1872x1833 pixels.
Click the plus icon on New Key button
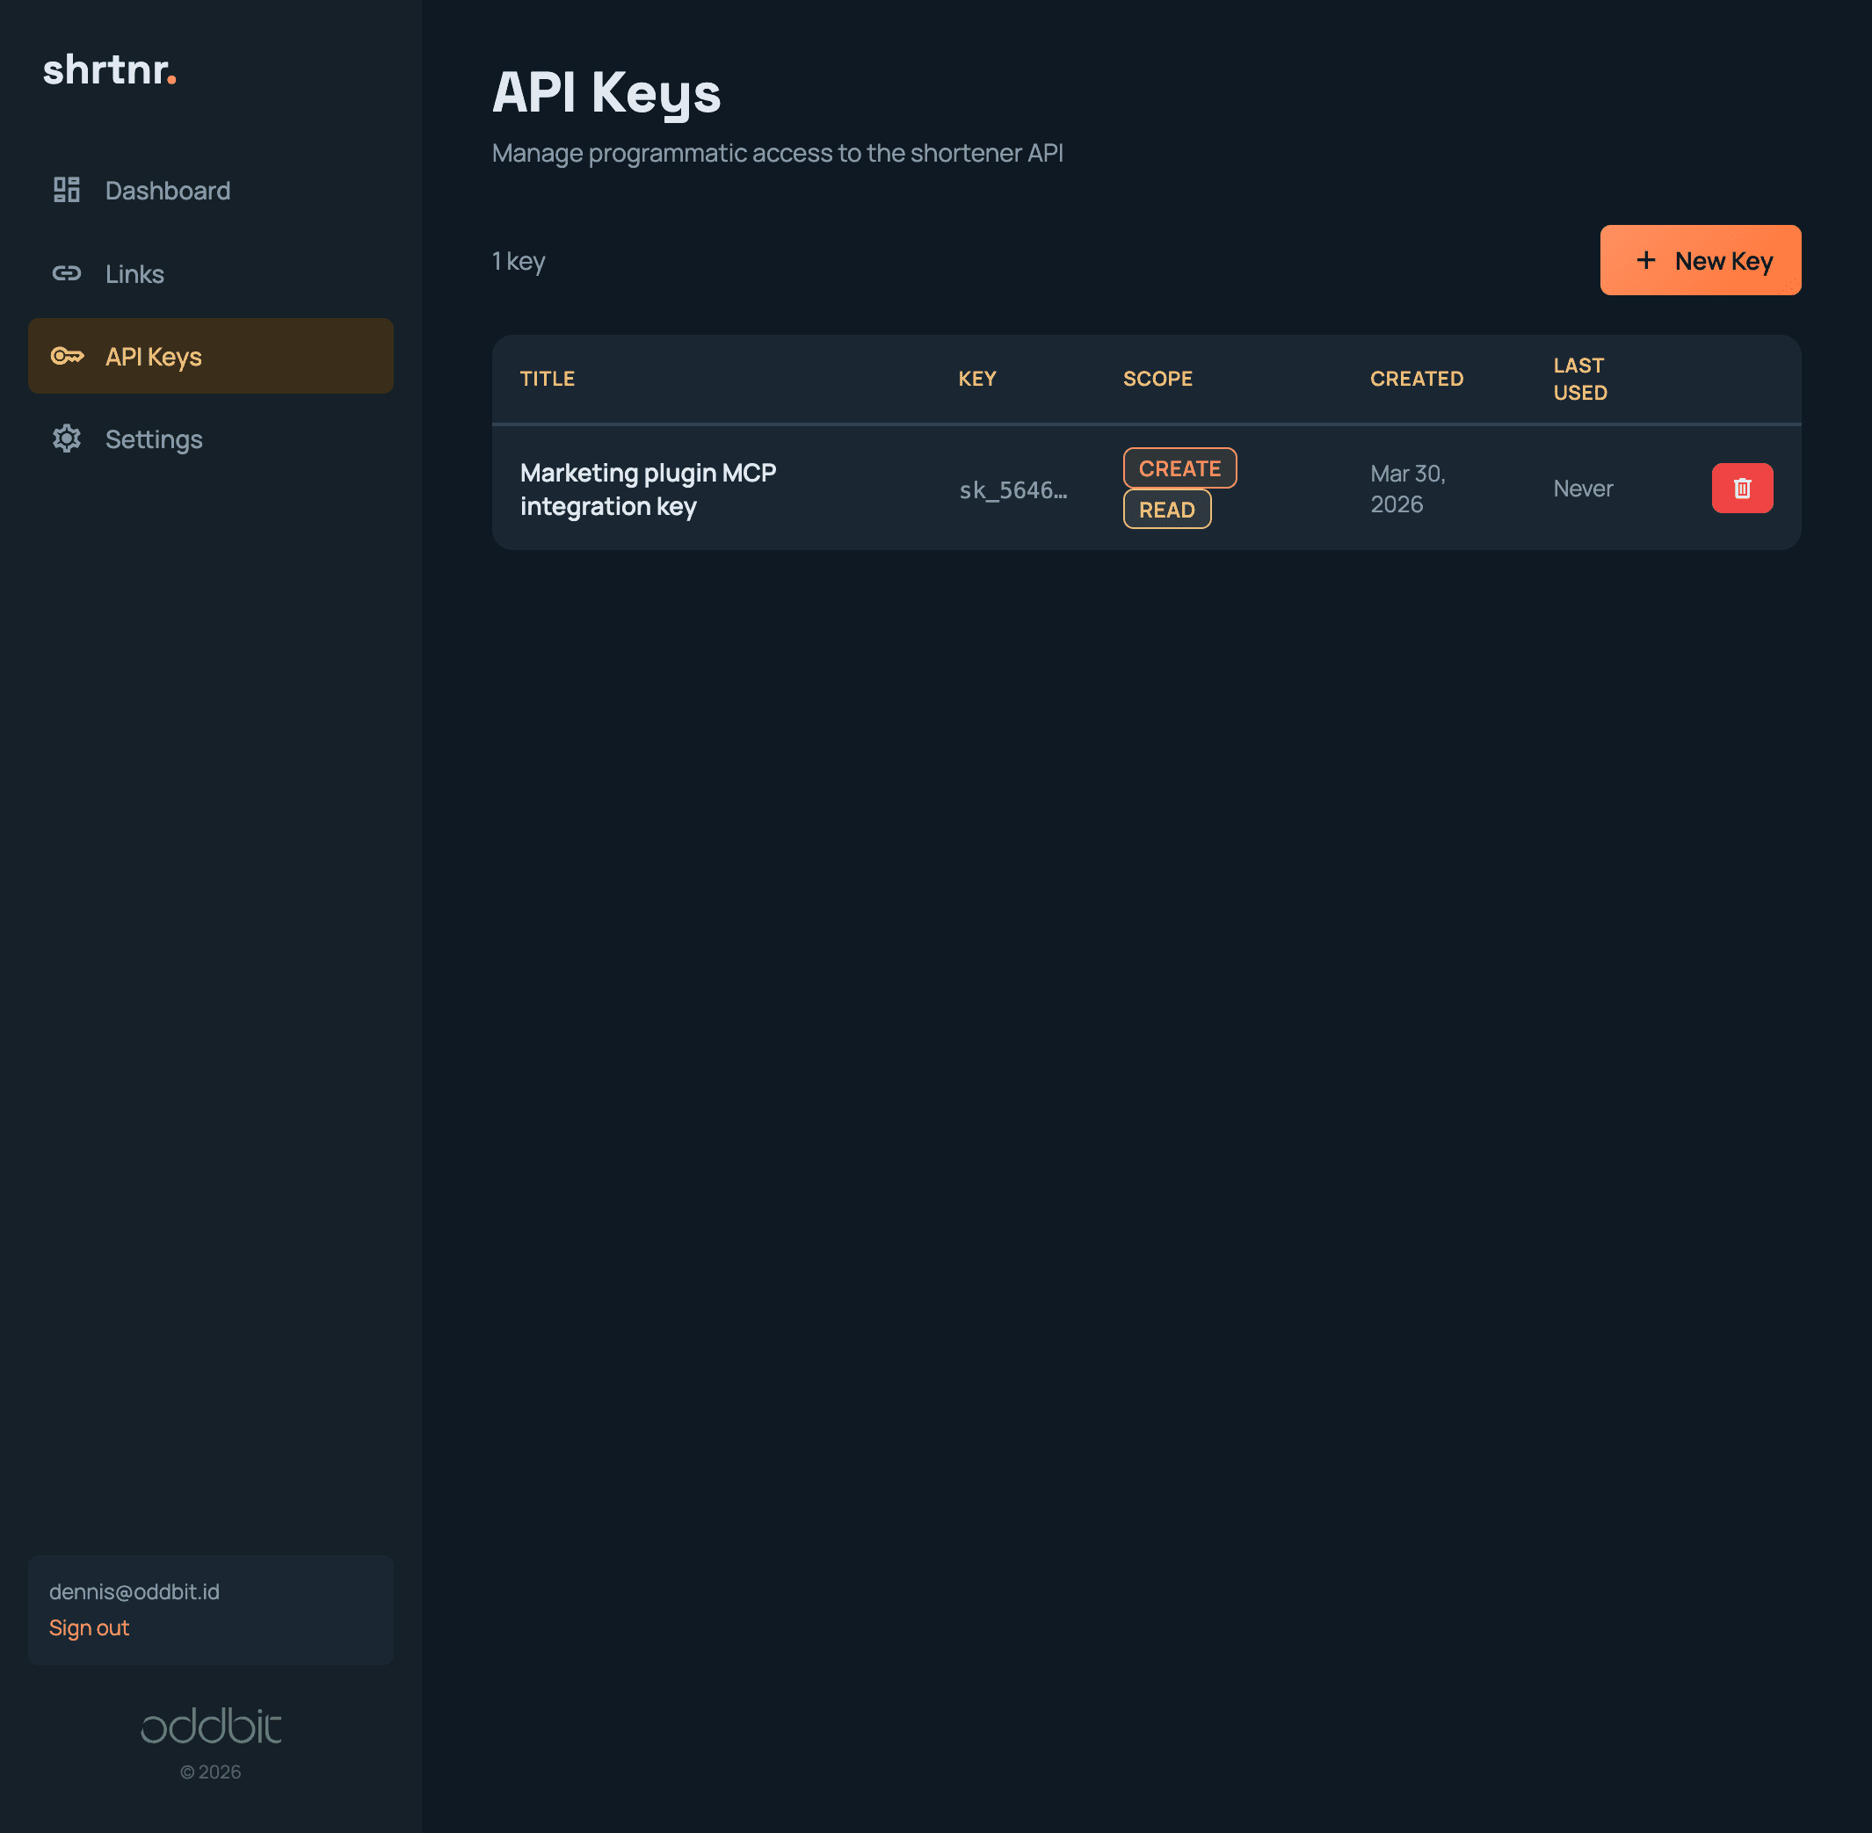point(1646,260)
